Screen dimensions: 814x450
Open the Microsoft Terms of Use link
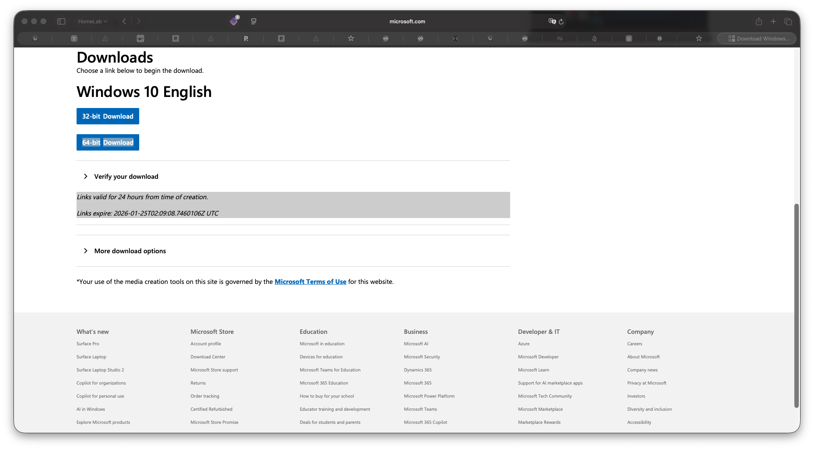click(x=310, y=281)
